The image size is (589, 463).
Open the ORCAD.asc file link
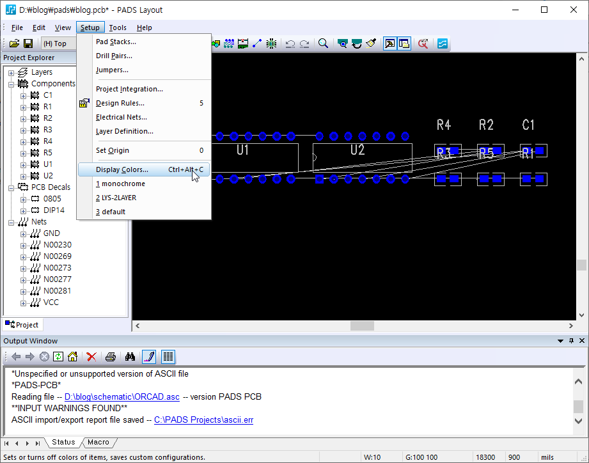(x=122, y=397)
